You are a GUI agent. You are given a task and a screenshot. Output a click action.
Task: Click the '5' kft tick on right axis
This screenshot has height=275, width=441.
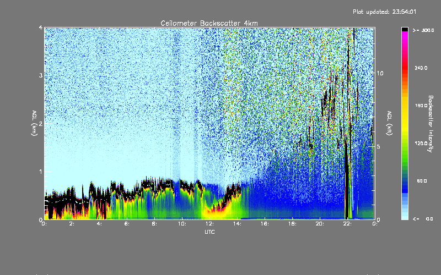click(379, 146)
